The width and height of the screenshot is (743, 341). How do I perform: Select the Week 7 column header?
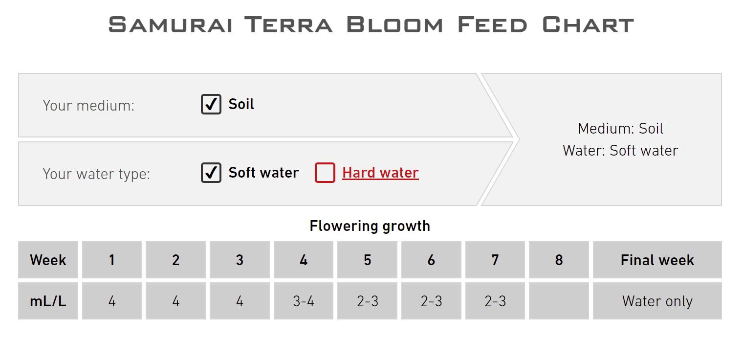tap(495, 260)
